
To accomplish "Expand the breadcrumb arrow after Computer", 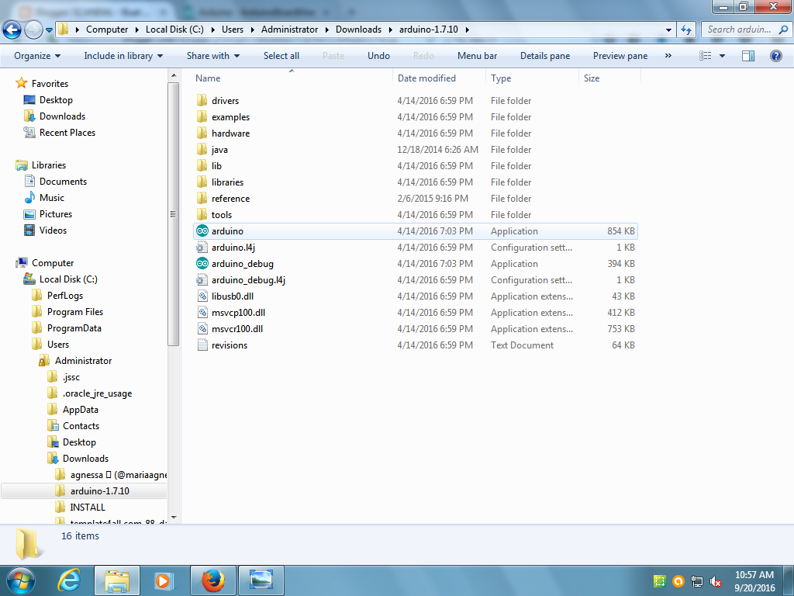I will pos(137,30).
